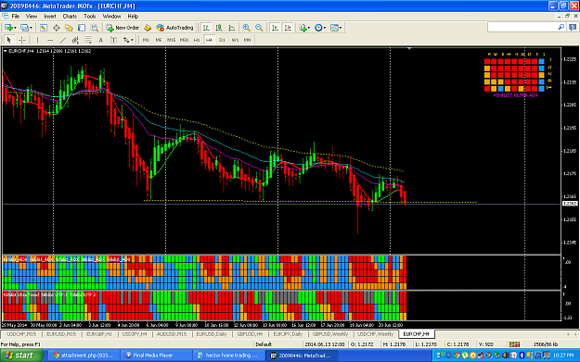Expand the Templates dropdown arrow
580x362 pixels.
point(341,28)
